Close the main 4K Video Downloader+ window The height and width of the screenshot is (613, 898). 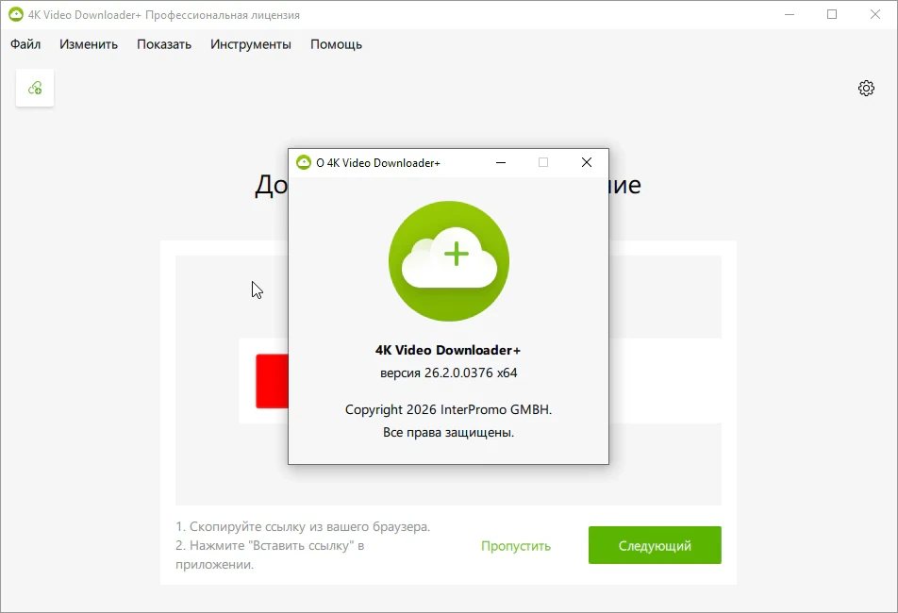pos(875,15)
